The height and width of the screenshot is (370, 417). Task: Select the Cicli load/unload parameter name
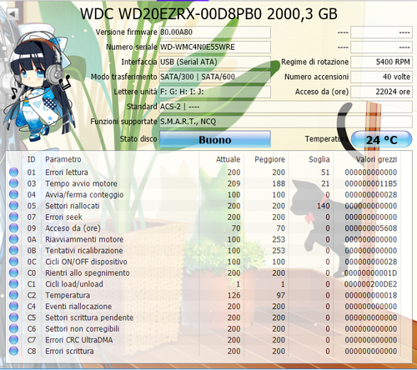(x=74, y=284)
